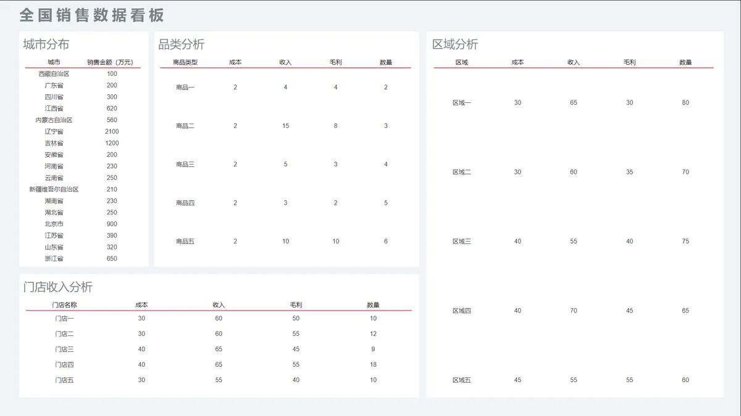Screen dimensions: 741x416
Task: Select the 商品四 row label
Action: 185,203
